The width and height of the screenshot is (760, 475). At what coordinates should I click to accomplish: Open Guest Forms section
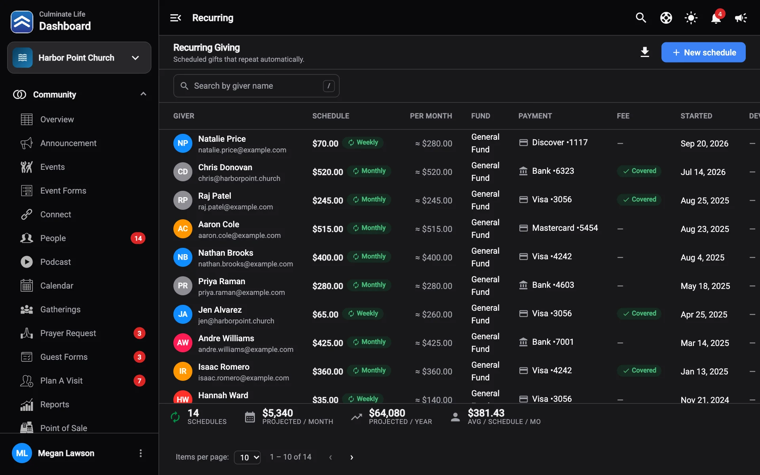tap(79, 357)
